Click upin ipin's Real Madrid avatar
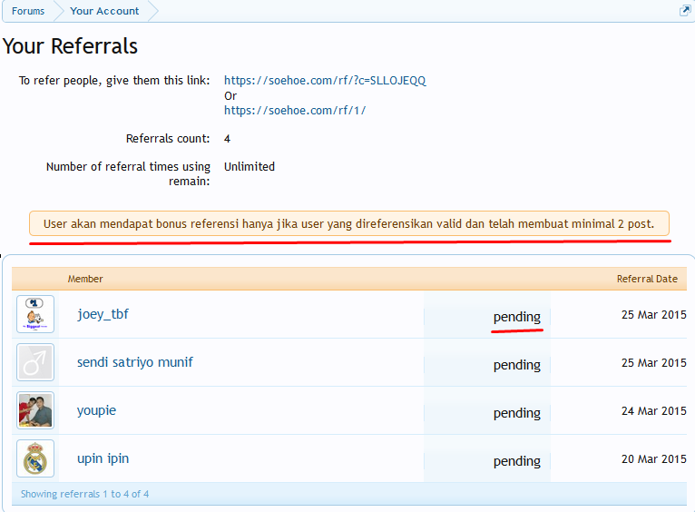 [35, 458]
